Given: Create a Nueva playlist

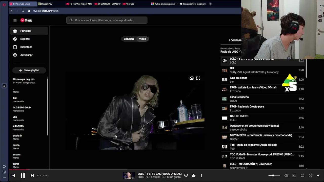Looking at the screenshot, I should click(x=29, y=70).
